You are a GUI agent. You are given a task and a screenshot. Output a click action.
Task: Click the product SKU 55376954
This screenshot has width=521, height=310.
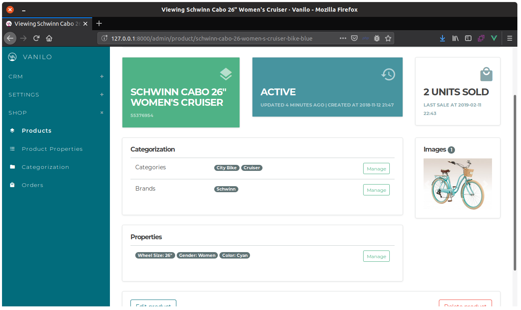142,115
